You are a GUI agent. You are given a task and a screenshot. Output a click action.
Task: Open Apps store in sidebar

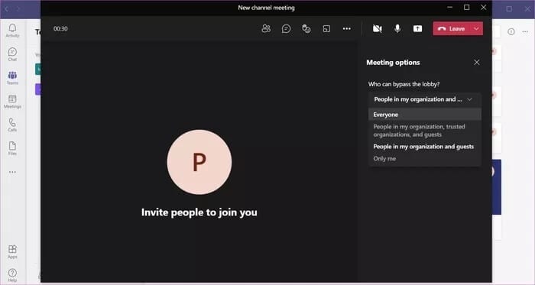(x=13, y=252)
